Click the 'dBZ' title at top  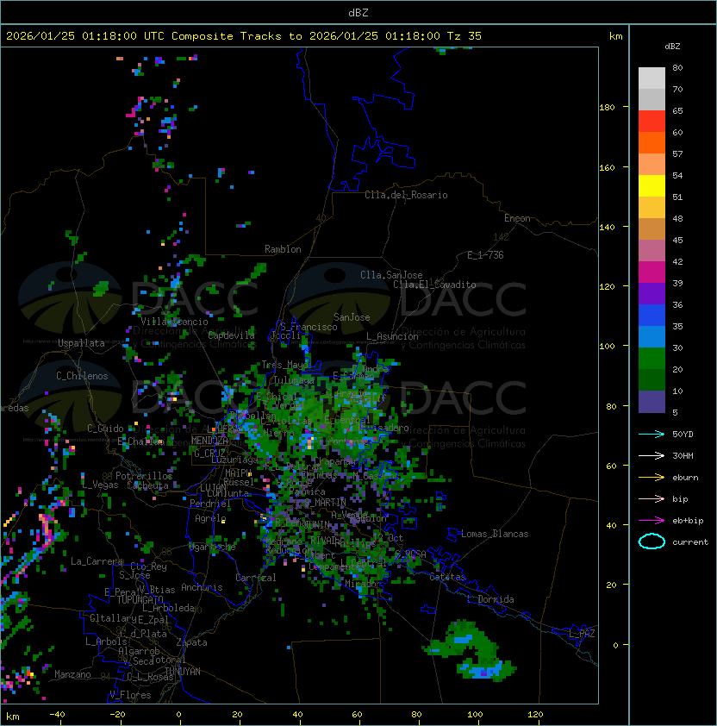[x=358, y=13]
